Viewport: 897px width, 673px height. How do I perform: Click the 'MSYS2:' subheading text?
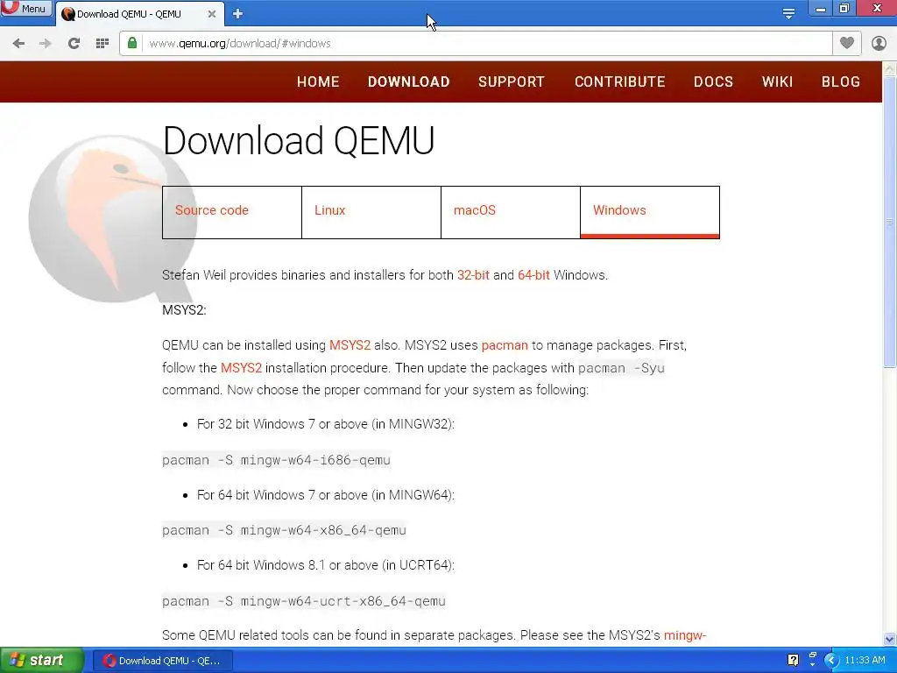click(184, 310)
